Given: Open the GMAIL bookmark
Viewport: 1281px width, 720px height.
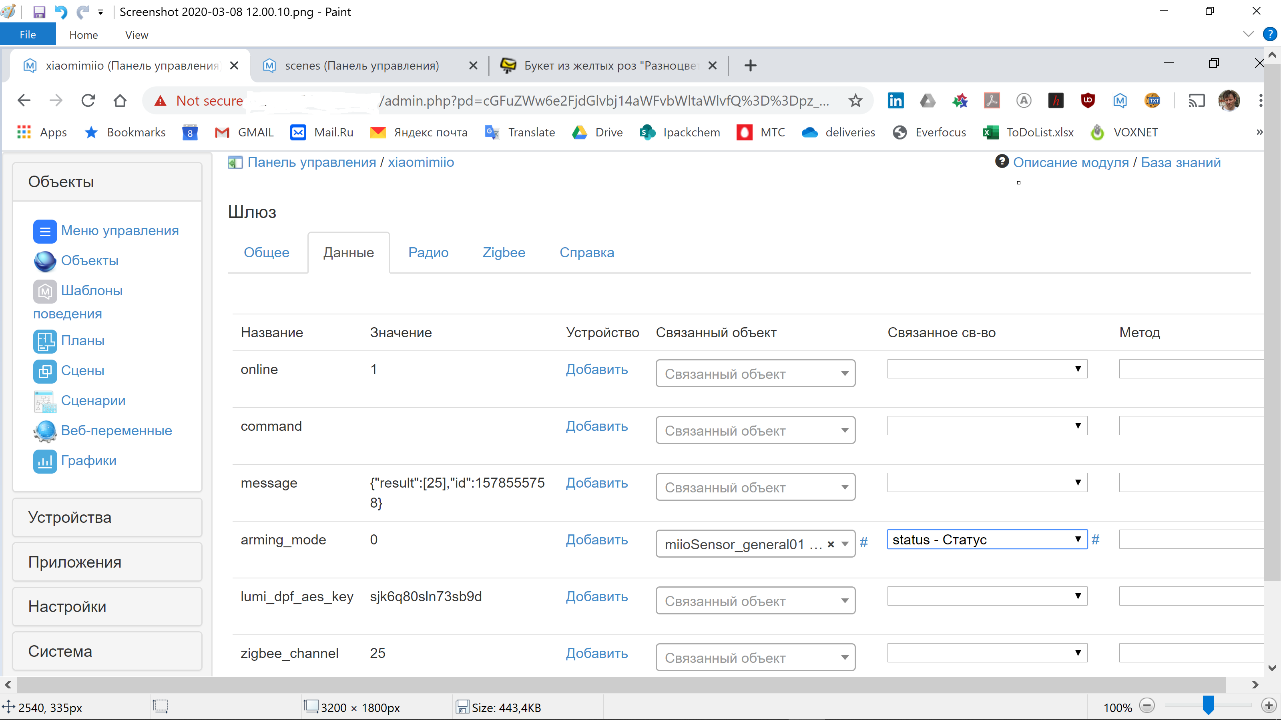Looking at the screenshot, I should pos(244,132).
